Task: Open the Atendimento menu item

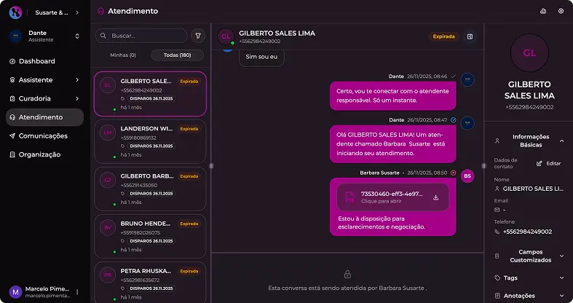Action: tap(45, 117)
